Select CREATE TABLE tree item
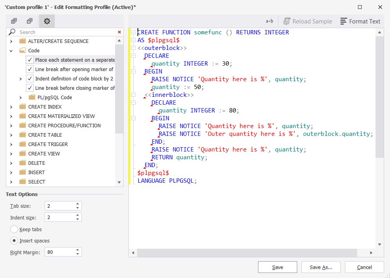 coord(45,135)
